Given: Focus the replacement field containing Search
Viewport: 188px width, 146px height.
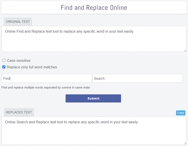Looking at the screenshot, I should click(x=137, y=78).
